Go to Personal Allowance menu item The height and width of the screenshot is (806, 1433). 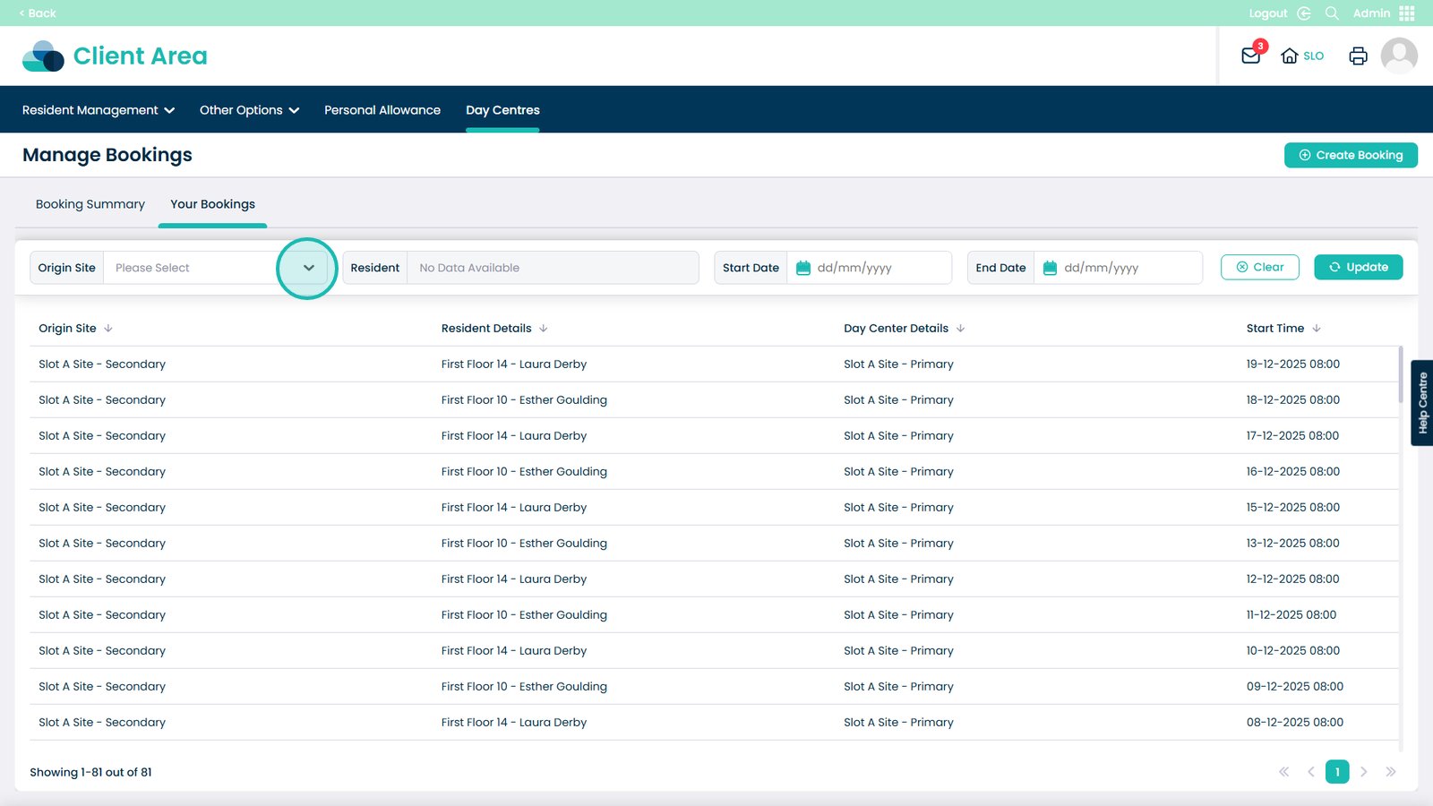click(x=382, y=110)
